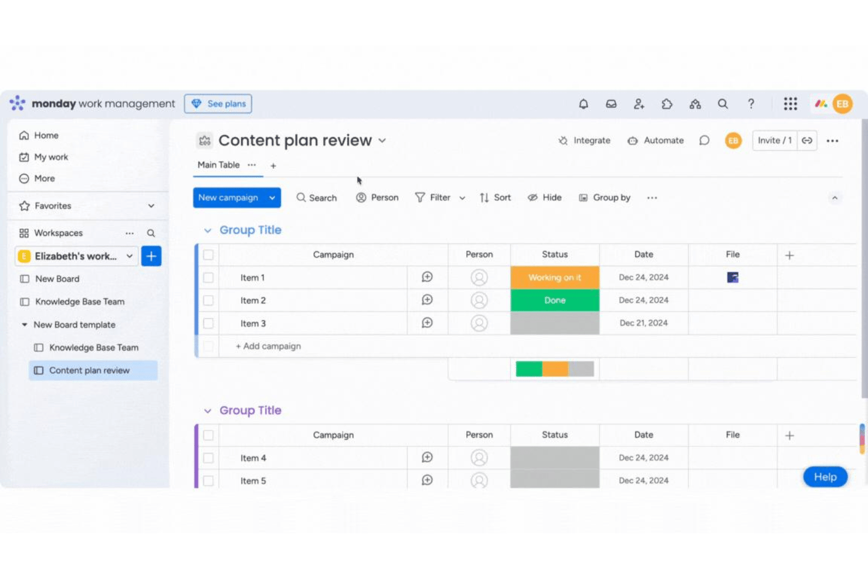Collapse the first Group Title section
Image resolution: width=868 pixels, height=579 pixels.
point(208,231)
